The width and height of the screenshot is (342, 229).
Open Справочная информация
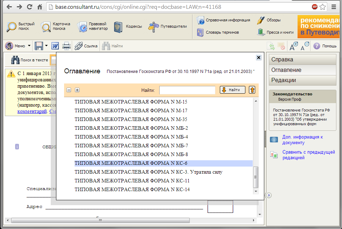[x=223, y=20]
